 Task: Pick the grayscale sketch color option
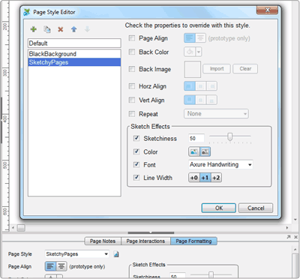[x=205, y=151]
